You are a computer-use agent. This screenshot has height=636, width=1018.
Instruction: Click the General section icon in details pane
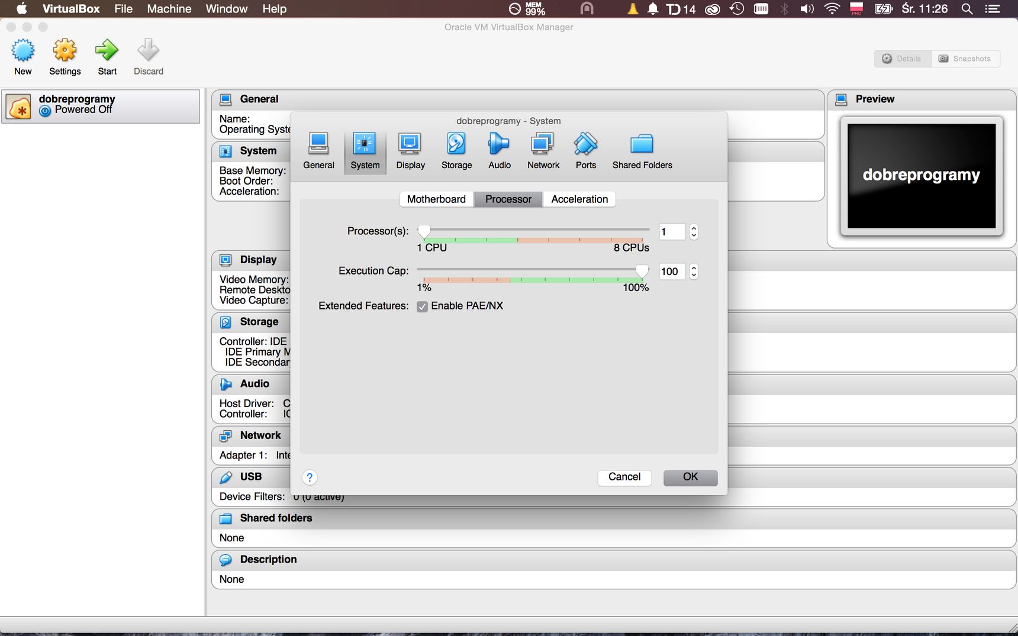click(x=225, y=99)
